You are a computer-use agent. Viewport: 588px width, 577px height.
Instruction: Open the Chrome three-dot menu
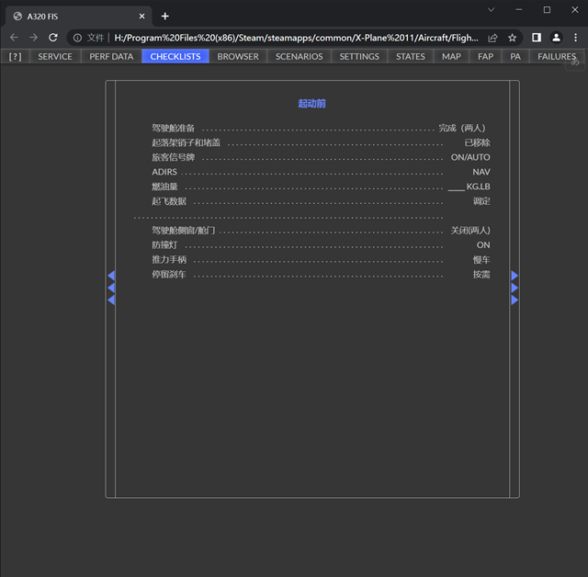click(x=576, y=38)
